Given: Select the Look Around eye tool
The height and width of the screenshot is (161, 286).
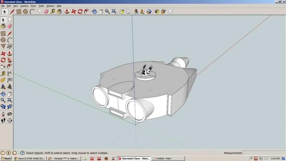Looking at the screenshot, I should pyautogui.click(x=10, y=114).
